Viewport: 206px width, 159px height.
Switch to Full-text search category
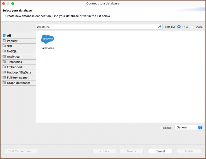click(18, 78)
